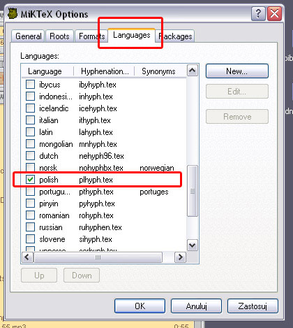Click the Hyphenation column header
The width and height of the screenshot is (293, 328).
[104, 71]
